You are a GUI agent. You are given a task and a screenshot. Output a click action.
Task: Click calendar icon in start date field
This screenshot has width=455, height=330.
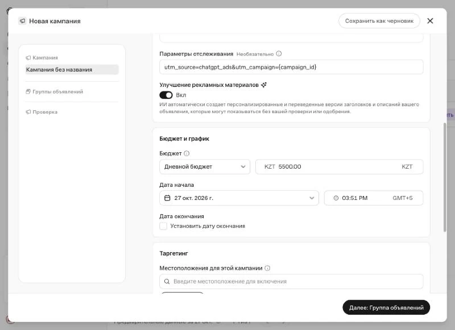coord(167,198)
